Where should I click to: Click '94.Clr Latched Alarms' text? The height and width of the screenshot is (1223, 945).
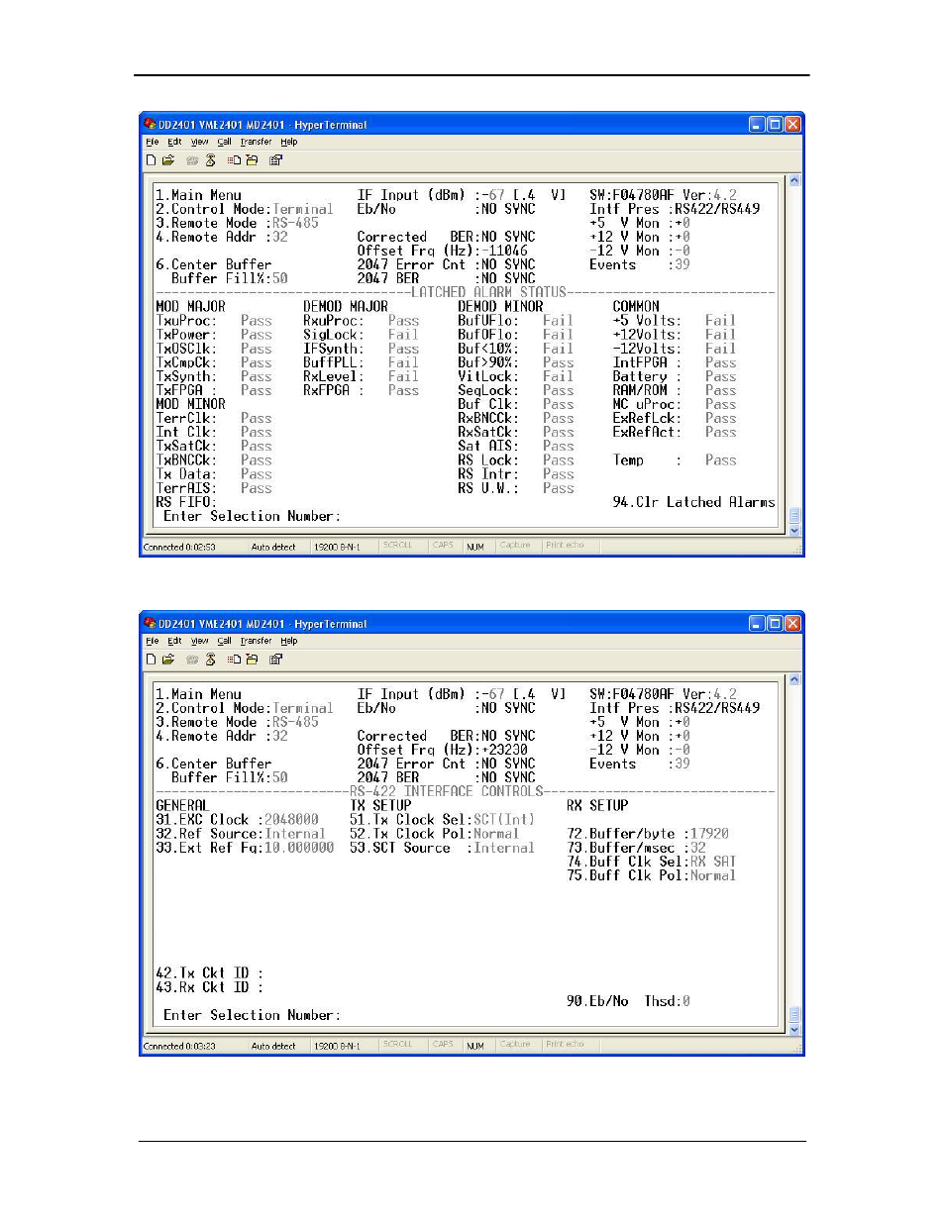click(x=693, y=502)
